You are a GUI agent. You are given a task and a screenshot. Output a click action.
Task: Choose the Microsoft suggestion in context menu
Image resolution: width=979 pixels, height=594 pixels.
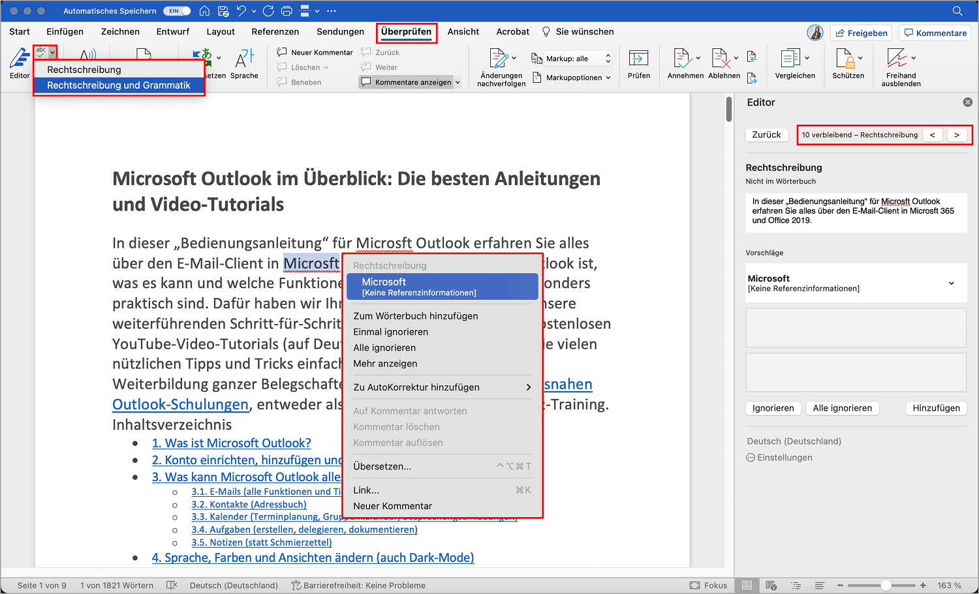pyautogui.click(x=443, y=287)
